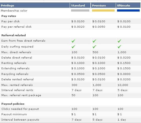The image size is (141, 123).
Task: Select the yellow Premium membership color bar
Action: click(x=103, y=10)
